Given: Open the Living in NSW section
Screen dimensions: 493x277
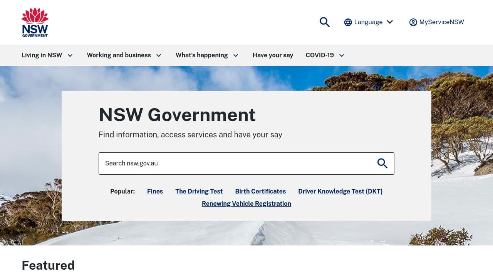Looking at the screenshot, I should coord(42,55).
